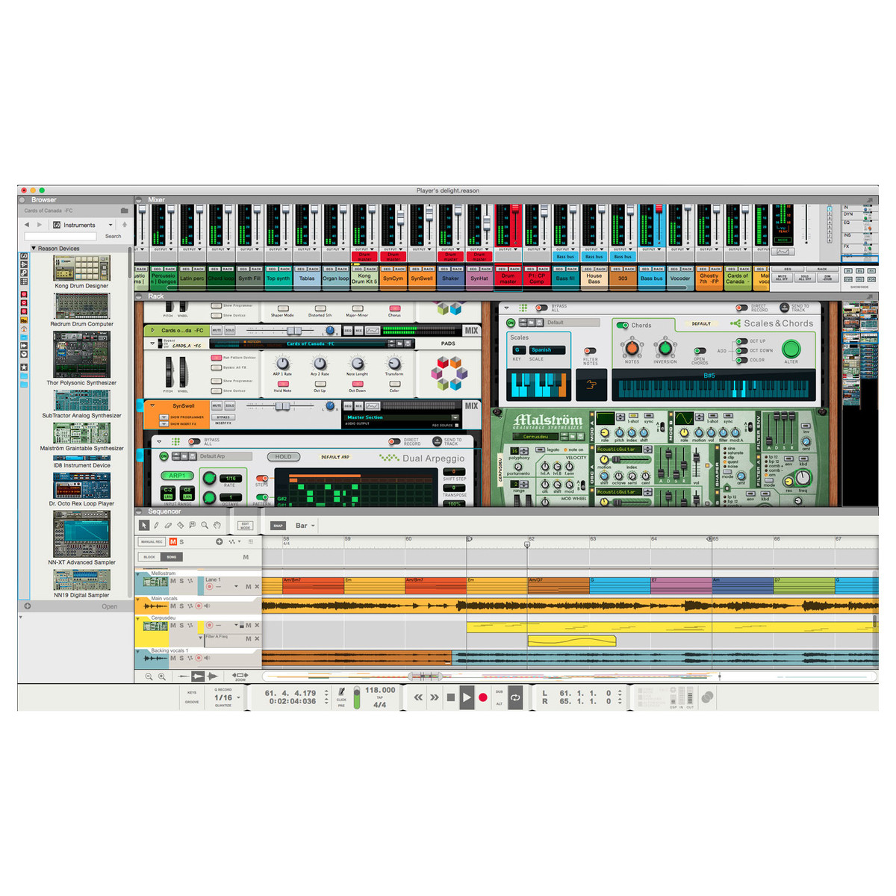
Task: Click the Edit Mode button
Action: [245, 526]
